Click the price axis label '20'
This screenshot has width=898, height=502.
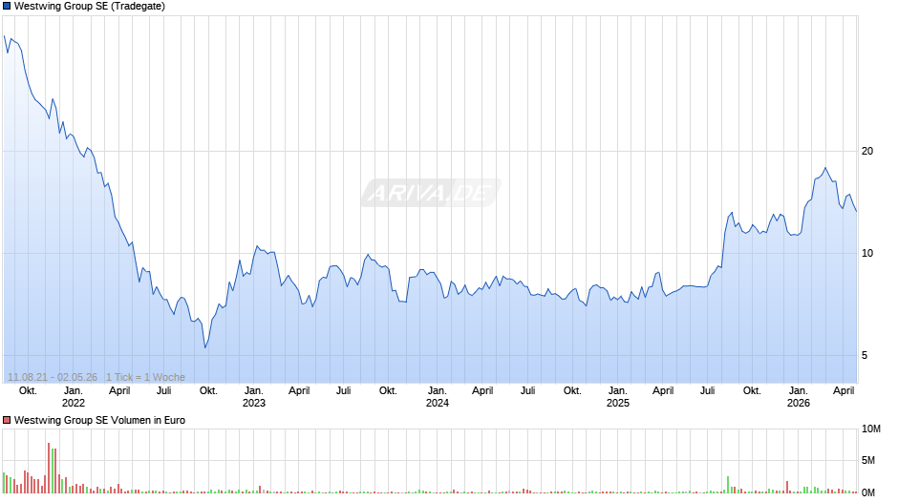[x=867, y=151]
